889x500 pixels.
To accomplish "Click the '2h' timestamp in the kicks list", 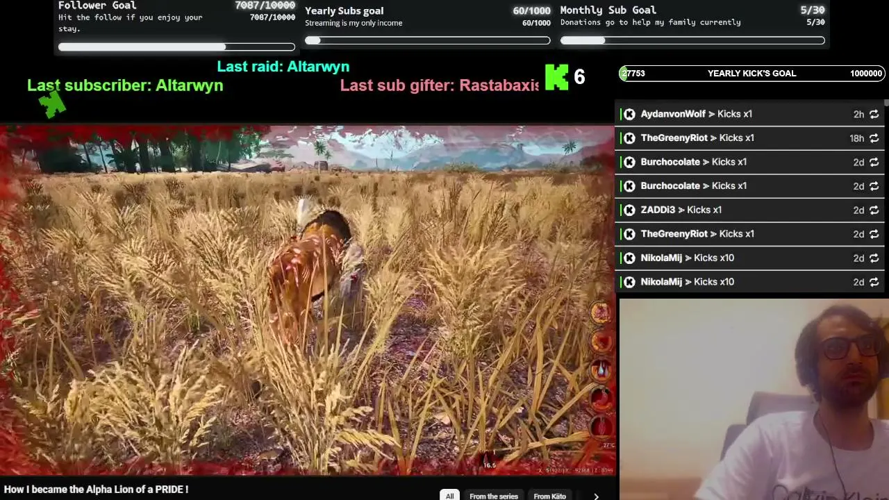I will [858, 115].
